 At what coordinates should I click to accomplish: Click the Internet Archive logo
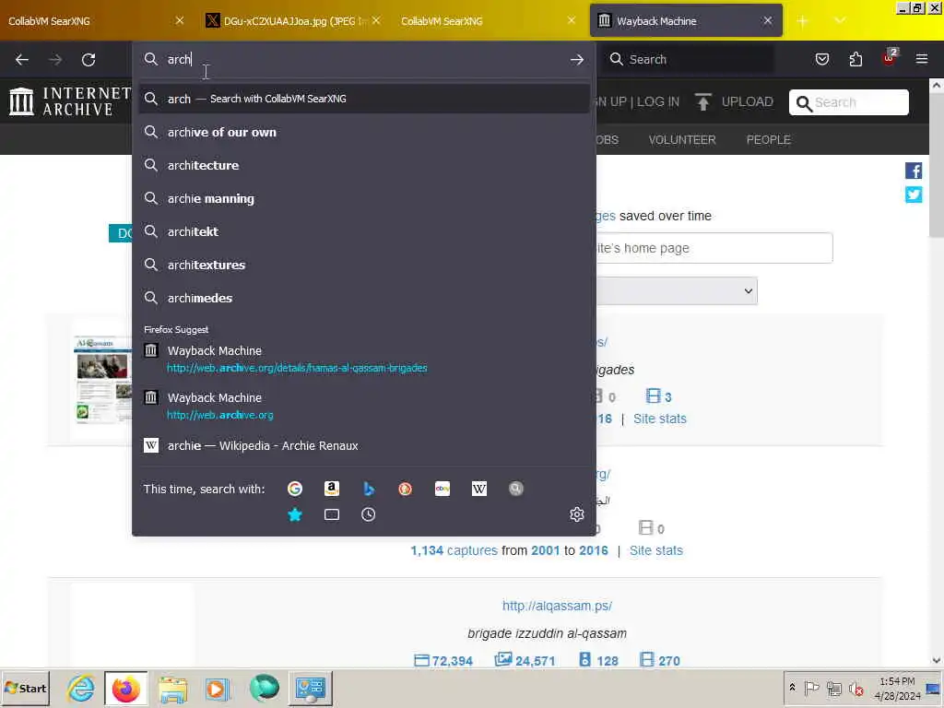coord(69,101)
